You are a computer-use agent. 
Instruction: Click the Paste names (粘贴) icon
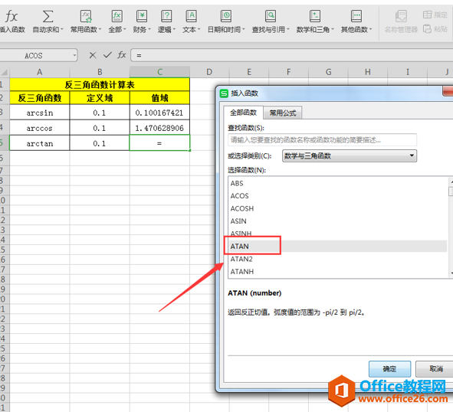coord(427,29)
